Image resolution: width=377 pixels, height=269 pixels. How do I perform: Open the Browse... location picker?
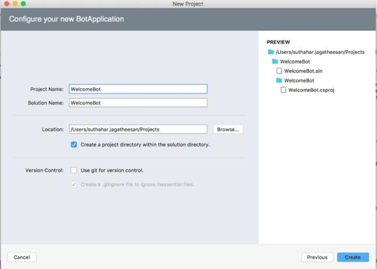(x=228, y=130)
